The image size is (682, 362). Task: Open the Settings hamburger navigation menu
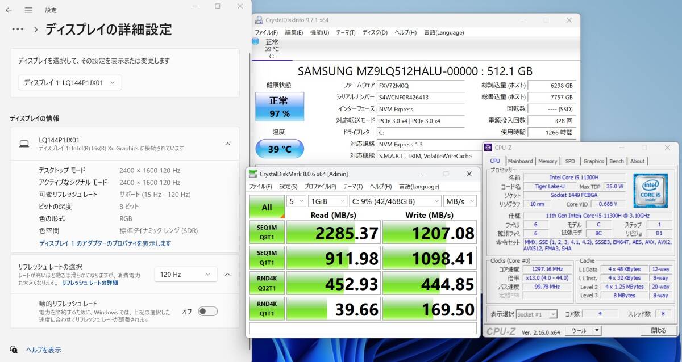[29, 10]
